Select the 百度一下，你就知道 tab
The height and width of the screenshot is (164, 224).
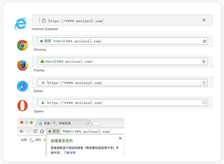pos(64,123)
